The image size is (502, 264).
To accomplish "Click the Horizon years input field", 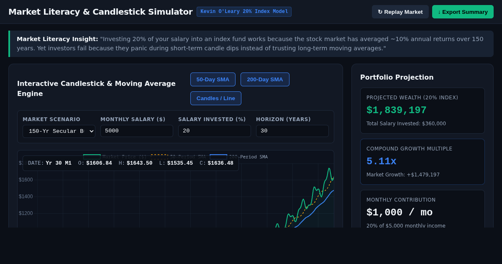I will (292, 131).
